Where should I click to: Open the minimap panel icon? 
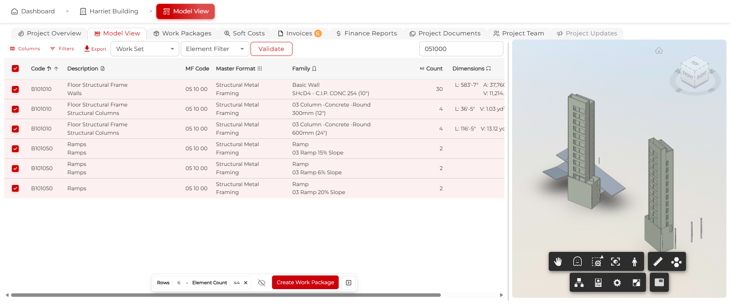tap(659, 282)
